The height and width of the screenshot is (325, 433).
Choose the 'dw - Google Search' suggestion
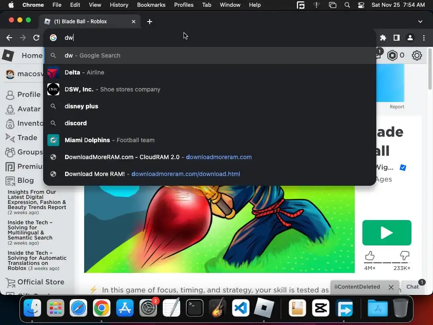[x=210, y=55]
